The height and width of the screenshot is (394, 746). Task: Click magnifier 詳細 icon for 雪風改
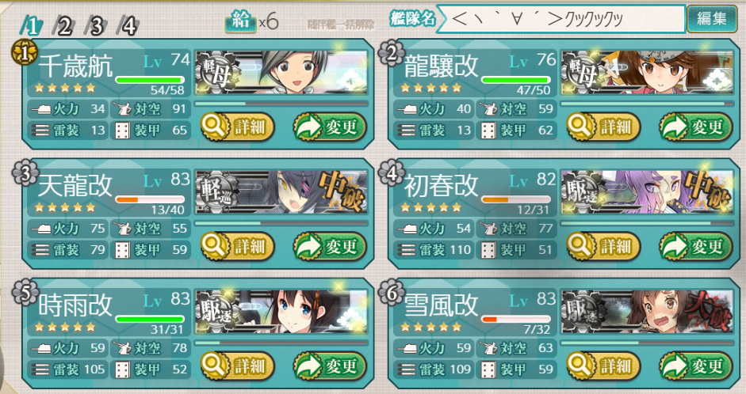[580, 366]
